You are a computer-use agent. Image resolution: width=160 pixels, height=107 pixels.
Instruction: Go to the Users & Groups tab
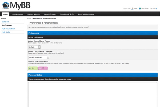tap(50, 14)
